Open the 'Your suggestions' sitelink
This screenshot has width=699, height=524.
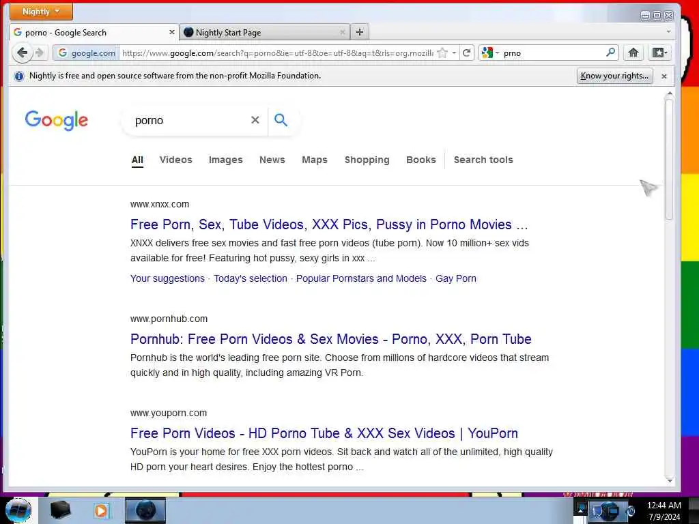pos(167,278)
